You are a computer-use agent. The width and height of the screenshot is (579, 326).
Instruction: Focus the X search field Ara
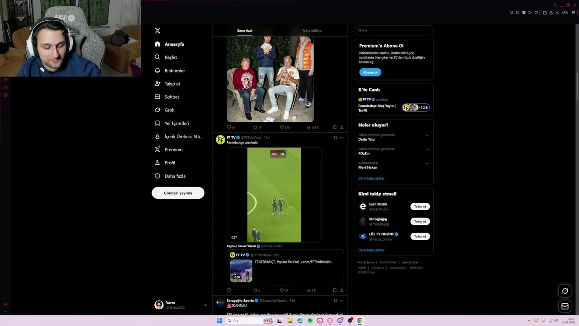click(x=394, y=30)
